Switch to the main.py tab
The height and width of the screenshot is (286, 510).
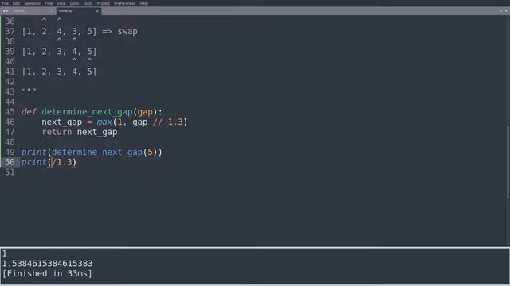(x=33, y=11)
